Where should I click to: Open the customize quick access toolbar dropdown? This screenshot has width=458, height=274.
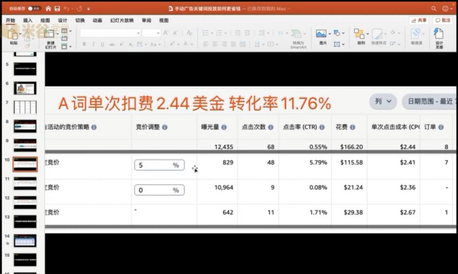pos(88,9)
